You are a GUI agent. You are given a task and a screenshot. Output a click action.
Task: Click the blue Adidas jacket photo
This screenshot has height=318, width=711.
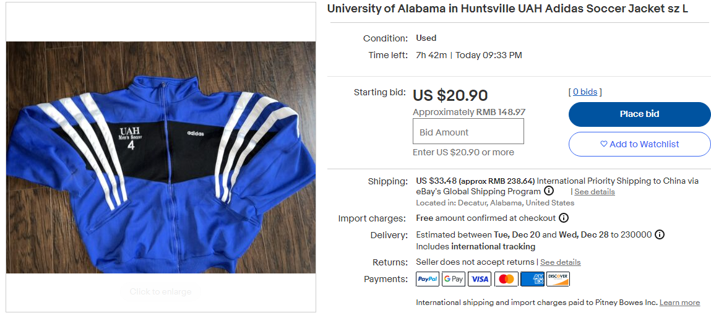(161, 158)
